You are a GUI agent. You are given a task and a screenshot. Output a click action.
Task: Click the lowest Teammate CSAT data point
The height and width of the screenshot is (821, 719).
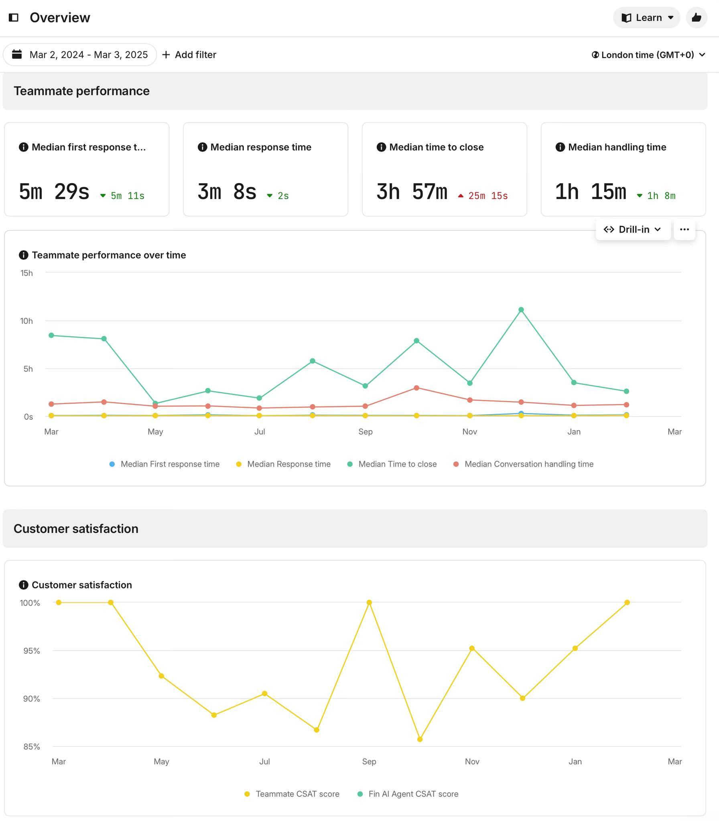420,739
